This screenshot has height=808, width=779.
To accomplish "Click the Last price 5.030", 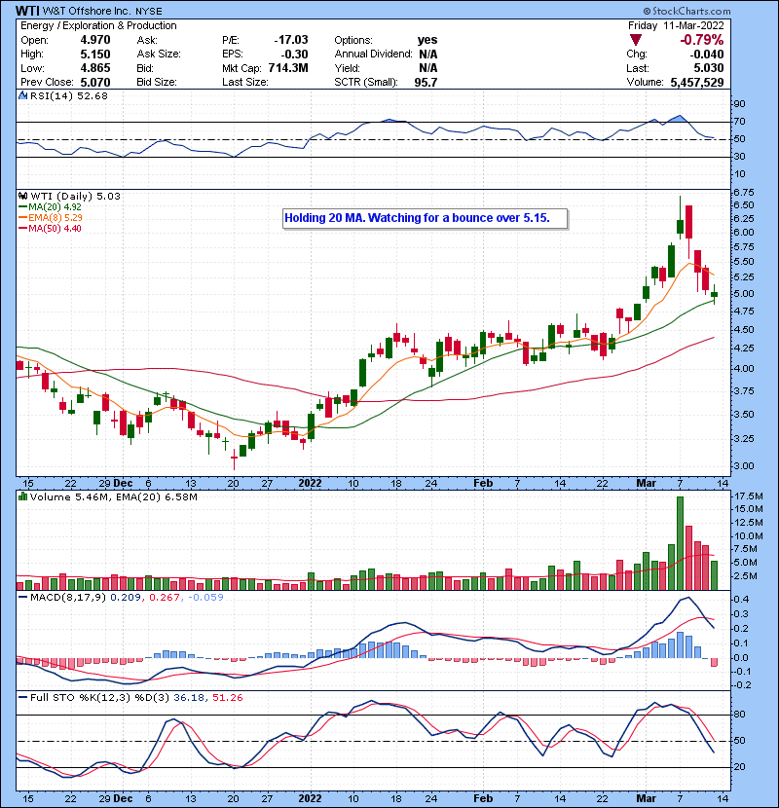I will (x=708, y=68).
